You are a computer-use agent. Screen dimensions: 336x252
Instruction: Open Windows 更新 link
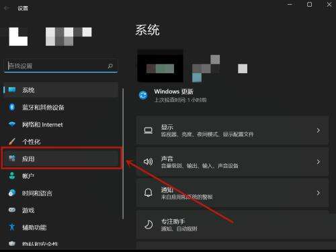(x=173, y=91)
